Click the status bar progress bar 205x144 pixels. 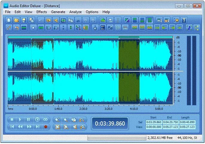pyautogui.click(x=117, y=138)
